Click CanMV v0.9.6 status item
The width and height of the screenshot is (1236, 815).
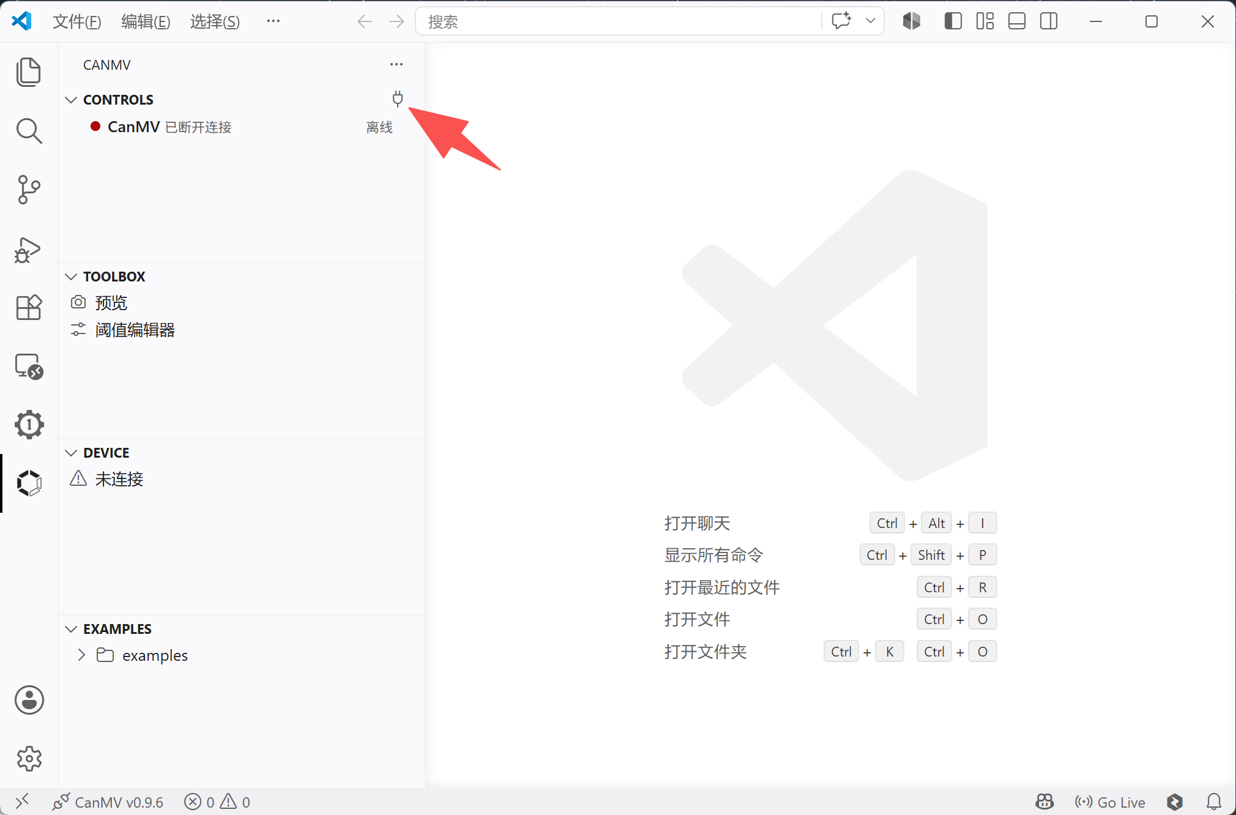click(x=108, y=802)
